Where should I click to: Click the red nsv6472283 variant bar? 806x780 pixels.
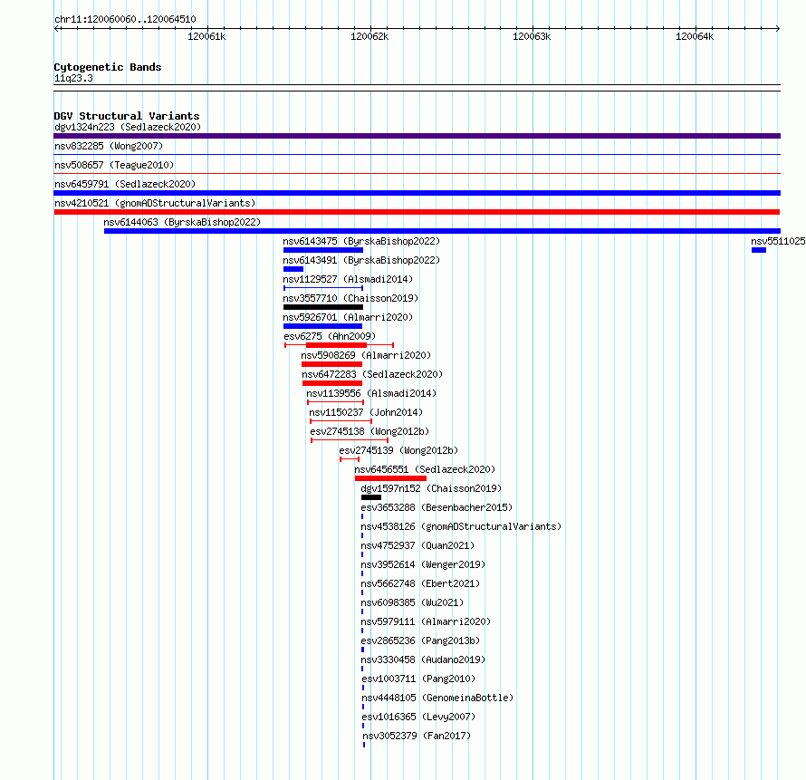point(332,383)
